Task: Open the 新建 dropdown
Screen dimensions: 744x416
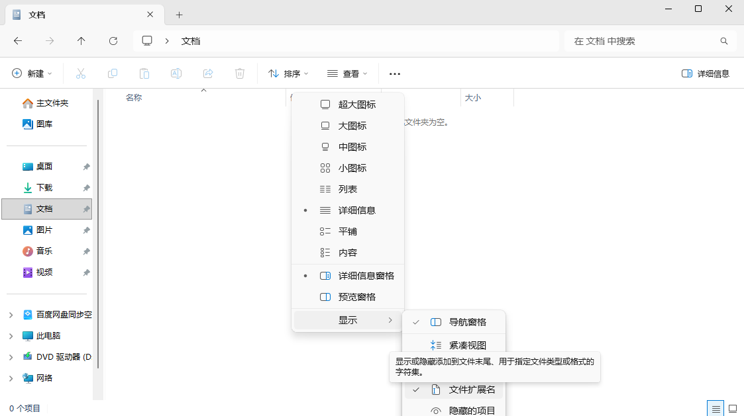Action: click(32, 73)
